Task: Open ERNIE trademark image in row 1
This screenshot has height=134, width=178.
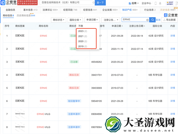Action: point(20,36)
